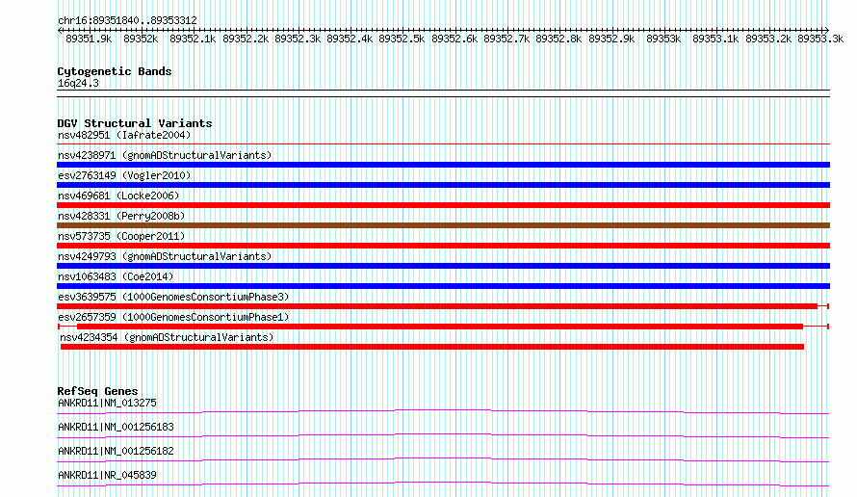Open nsv4234354 gnomAD variant label
The image size is (857, 497).
tap(167, 337)
